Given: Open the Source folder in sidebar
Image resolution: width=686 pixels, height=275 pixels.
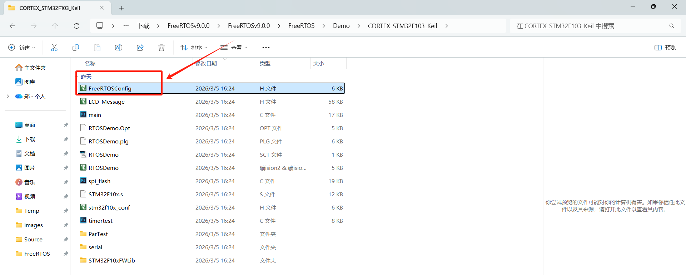Looking at the screenshot, I should [29, 239].
